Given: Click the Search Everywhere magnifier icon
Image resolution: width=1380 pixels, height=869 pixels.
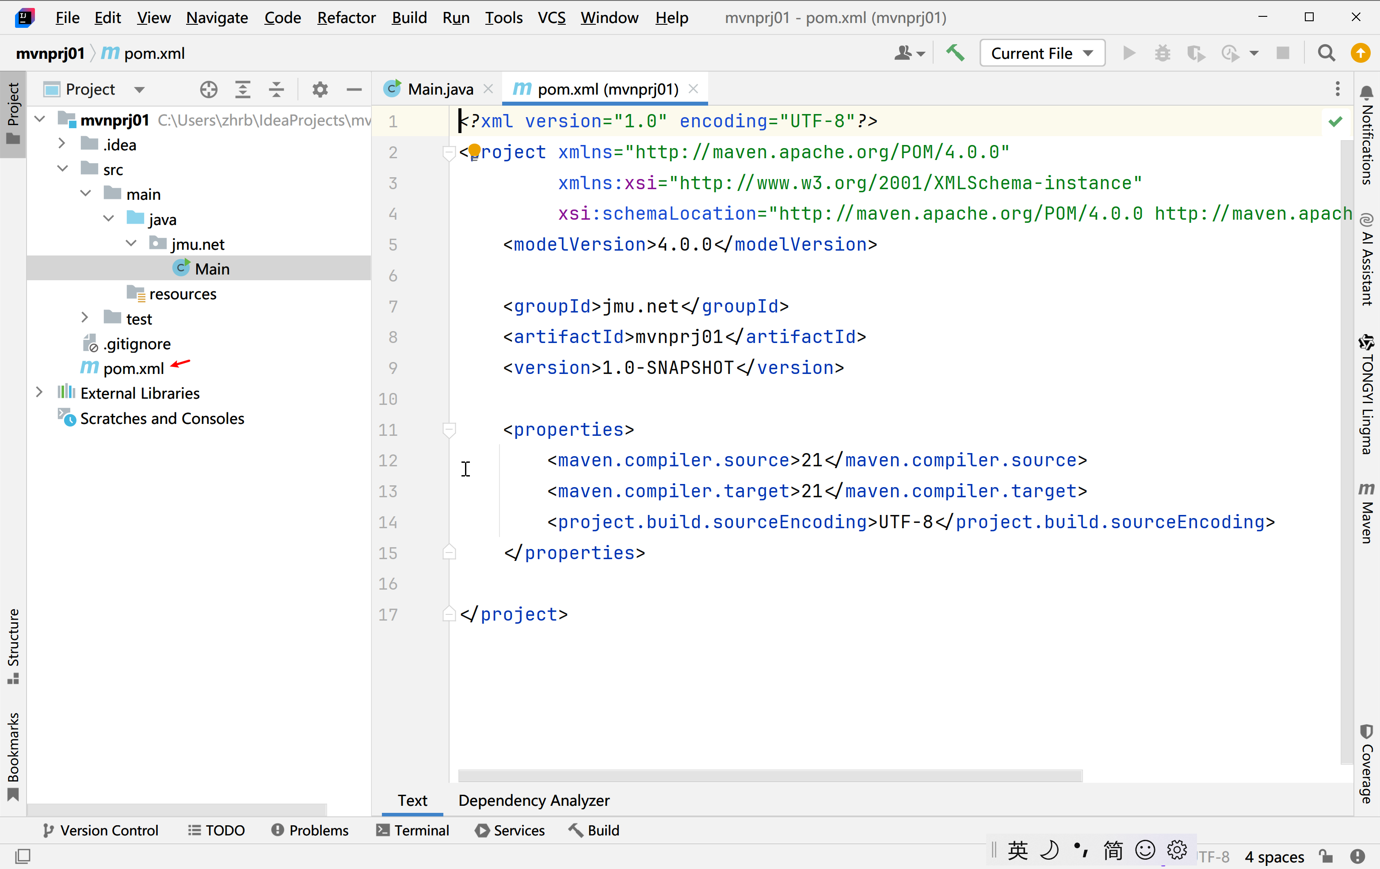Looking at the screenshot, I should (x=1326, y=53).
